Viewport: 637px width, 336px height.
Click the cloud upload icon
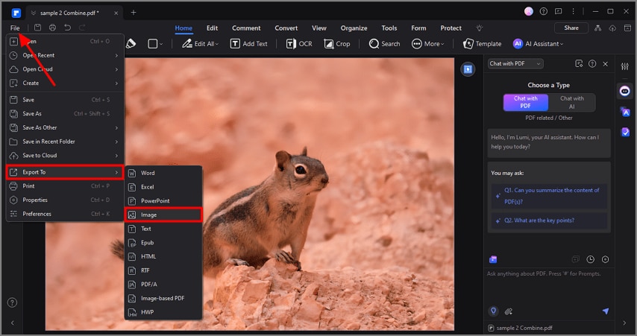tap(612, 28)
